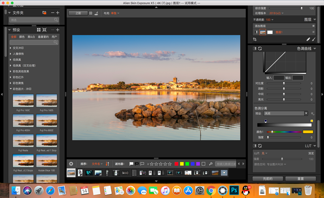
Task: Filter by red color label
Action: tap(176, 164)
